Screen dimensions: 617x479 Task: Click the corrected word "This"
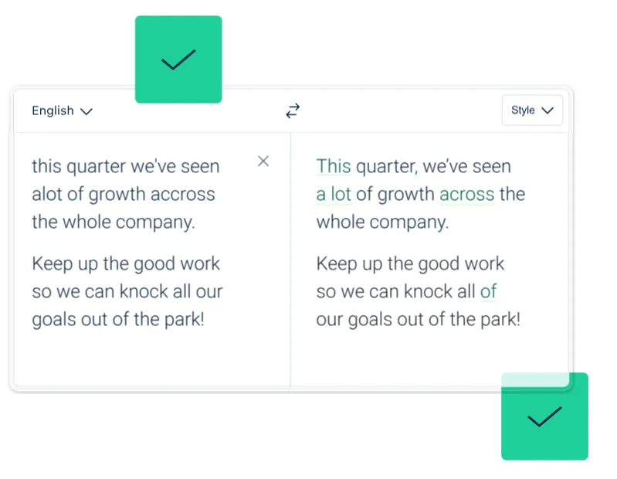pyautogui.click(x=334, y=166)
